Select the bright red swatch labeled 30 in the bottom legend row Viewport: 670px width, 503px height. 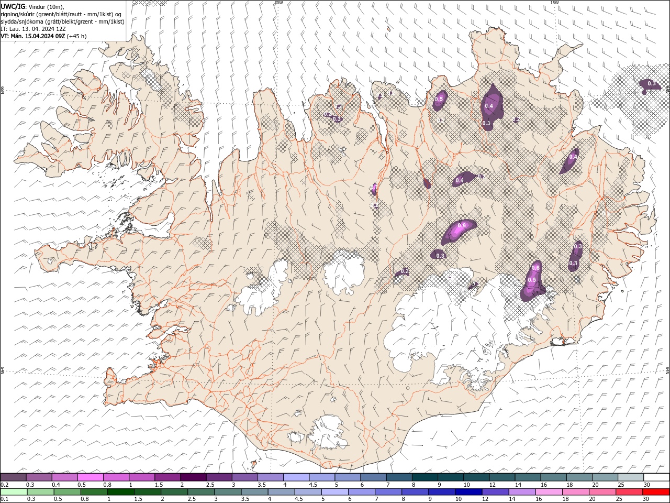[x=656, y=492]
